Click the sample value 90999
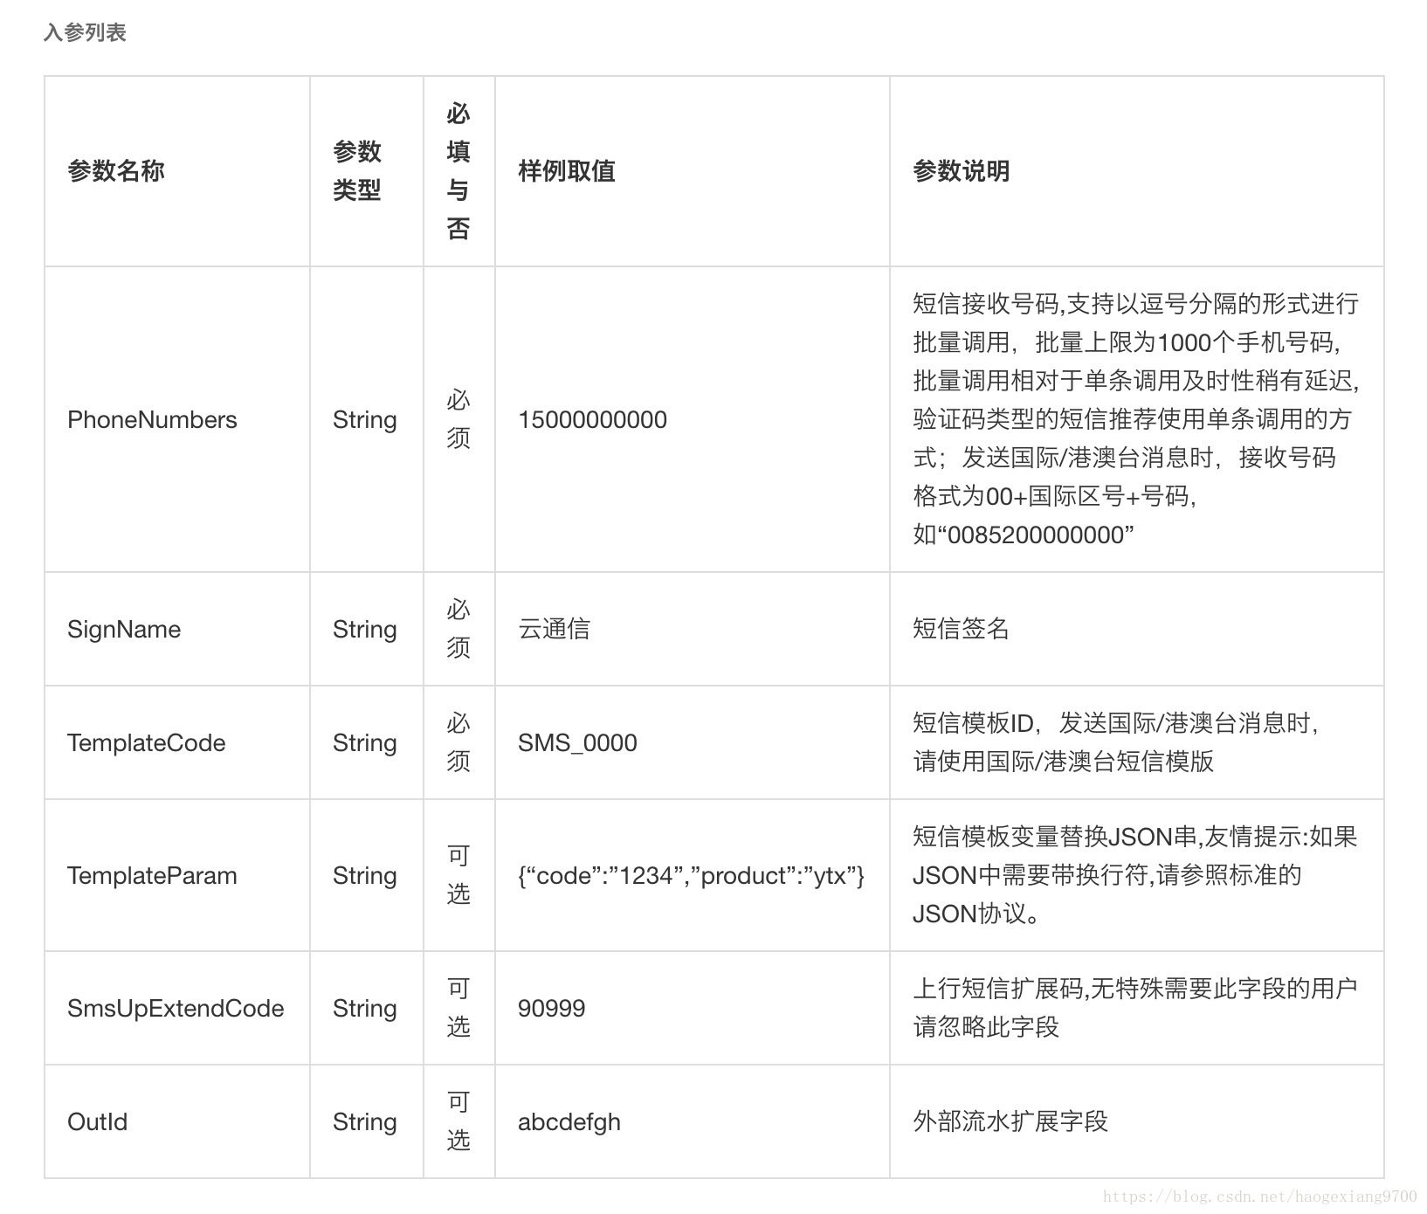Image resolution: width=1427 pixels, height=1214 pixels. click(x=550, y=1008)
